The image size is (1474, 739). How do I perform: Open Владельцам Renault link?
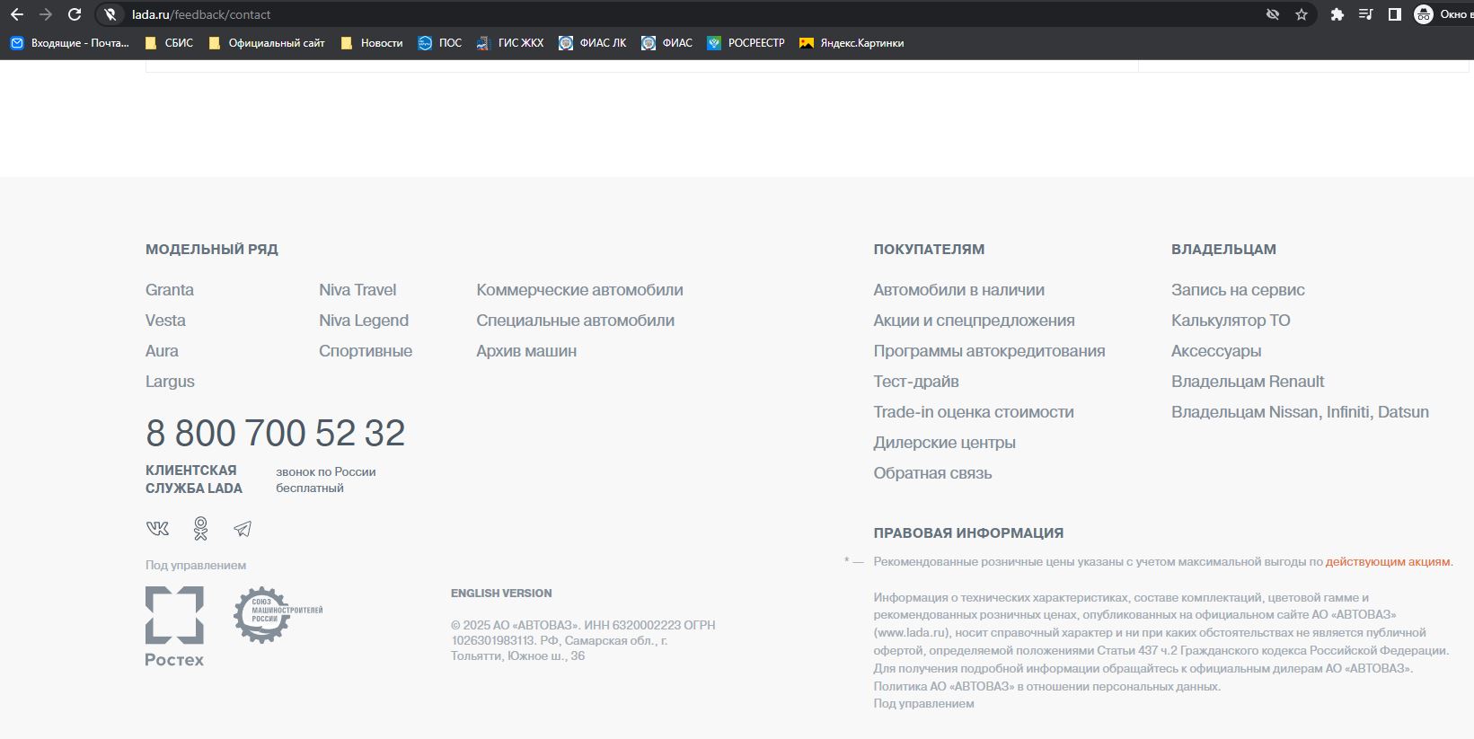click(x=1248, y=382)
